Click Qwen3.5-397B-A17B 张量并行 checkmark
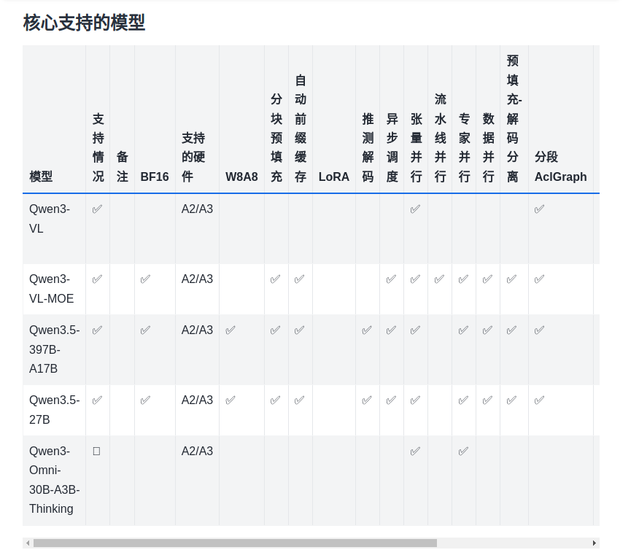 click(x=415, y=330)
